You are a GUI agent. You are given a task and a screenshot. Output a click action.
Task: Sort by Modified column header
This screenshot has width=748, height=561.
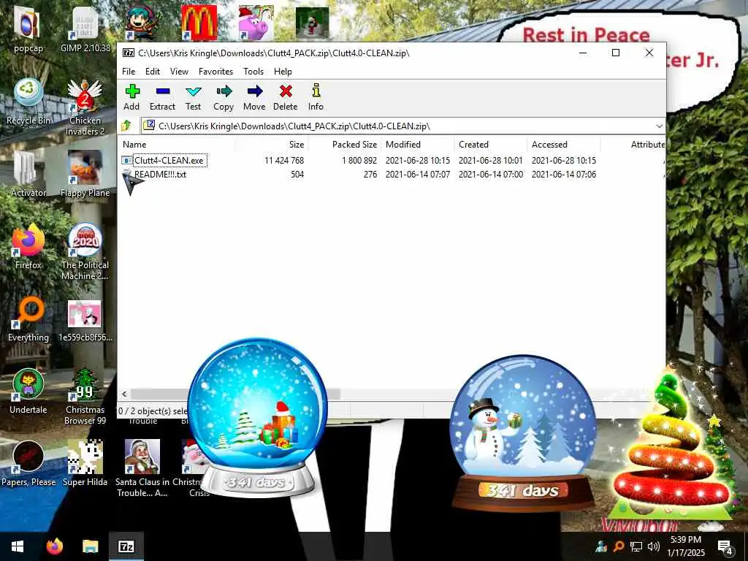click(417, 145)
